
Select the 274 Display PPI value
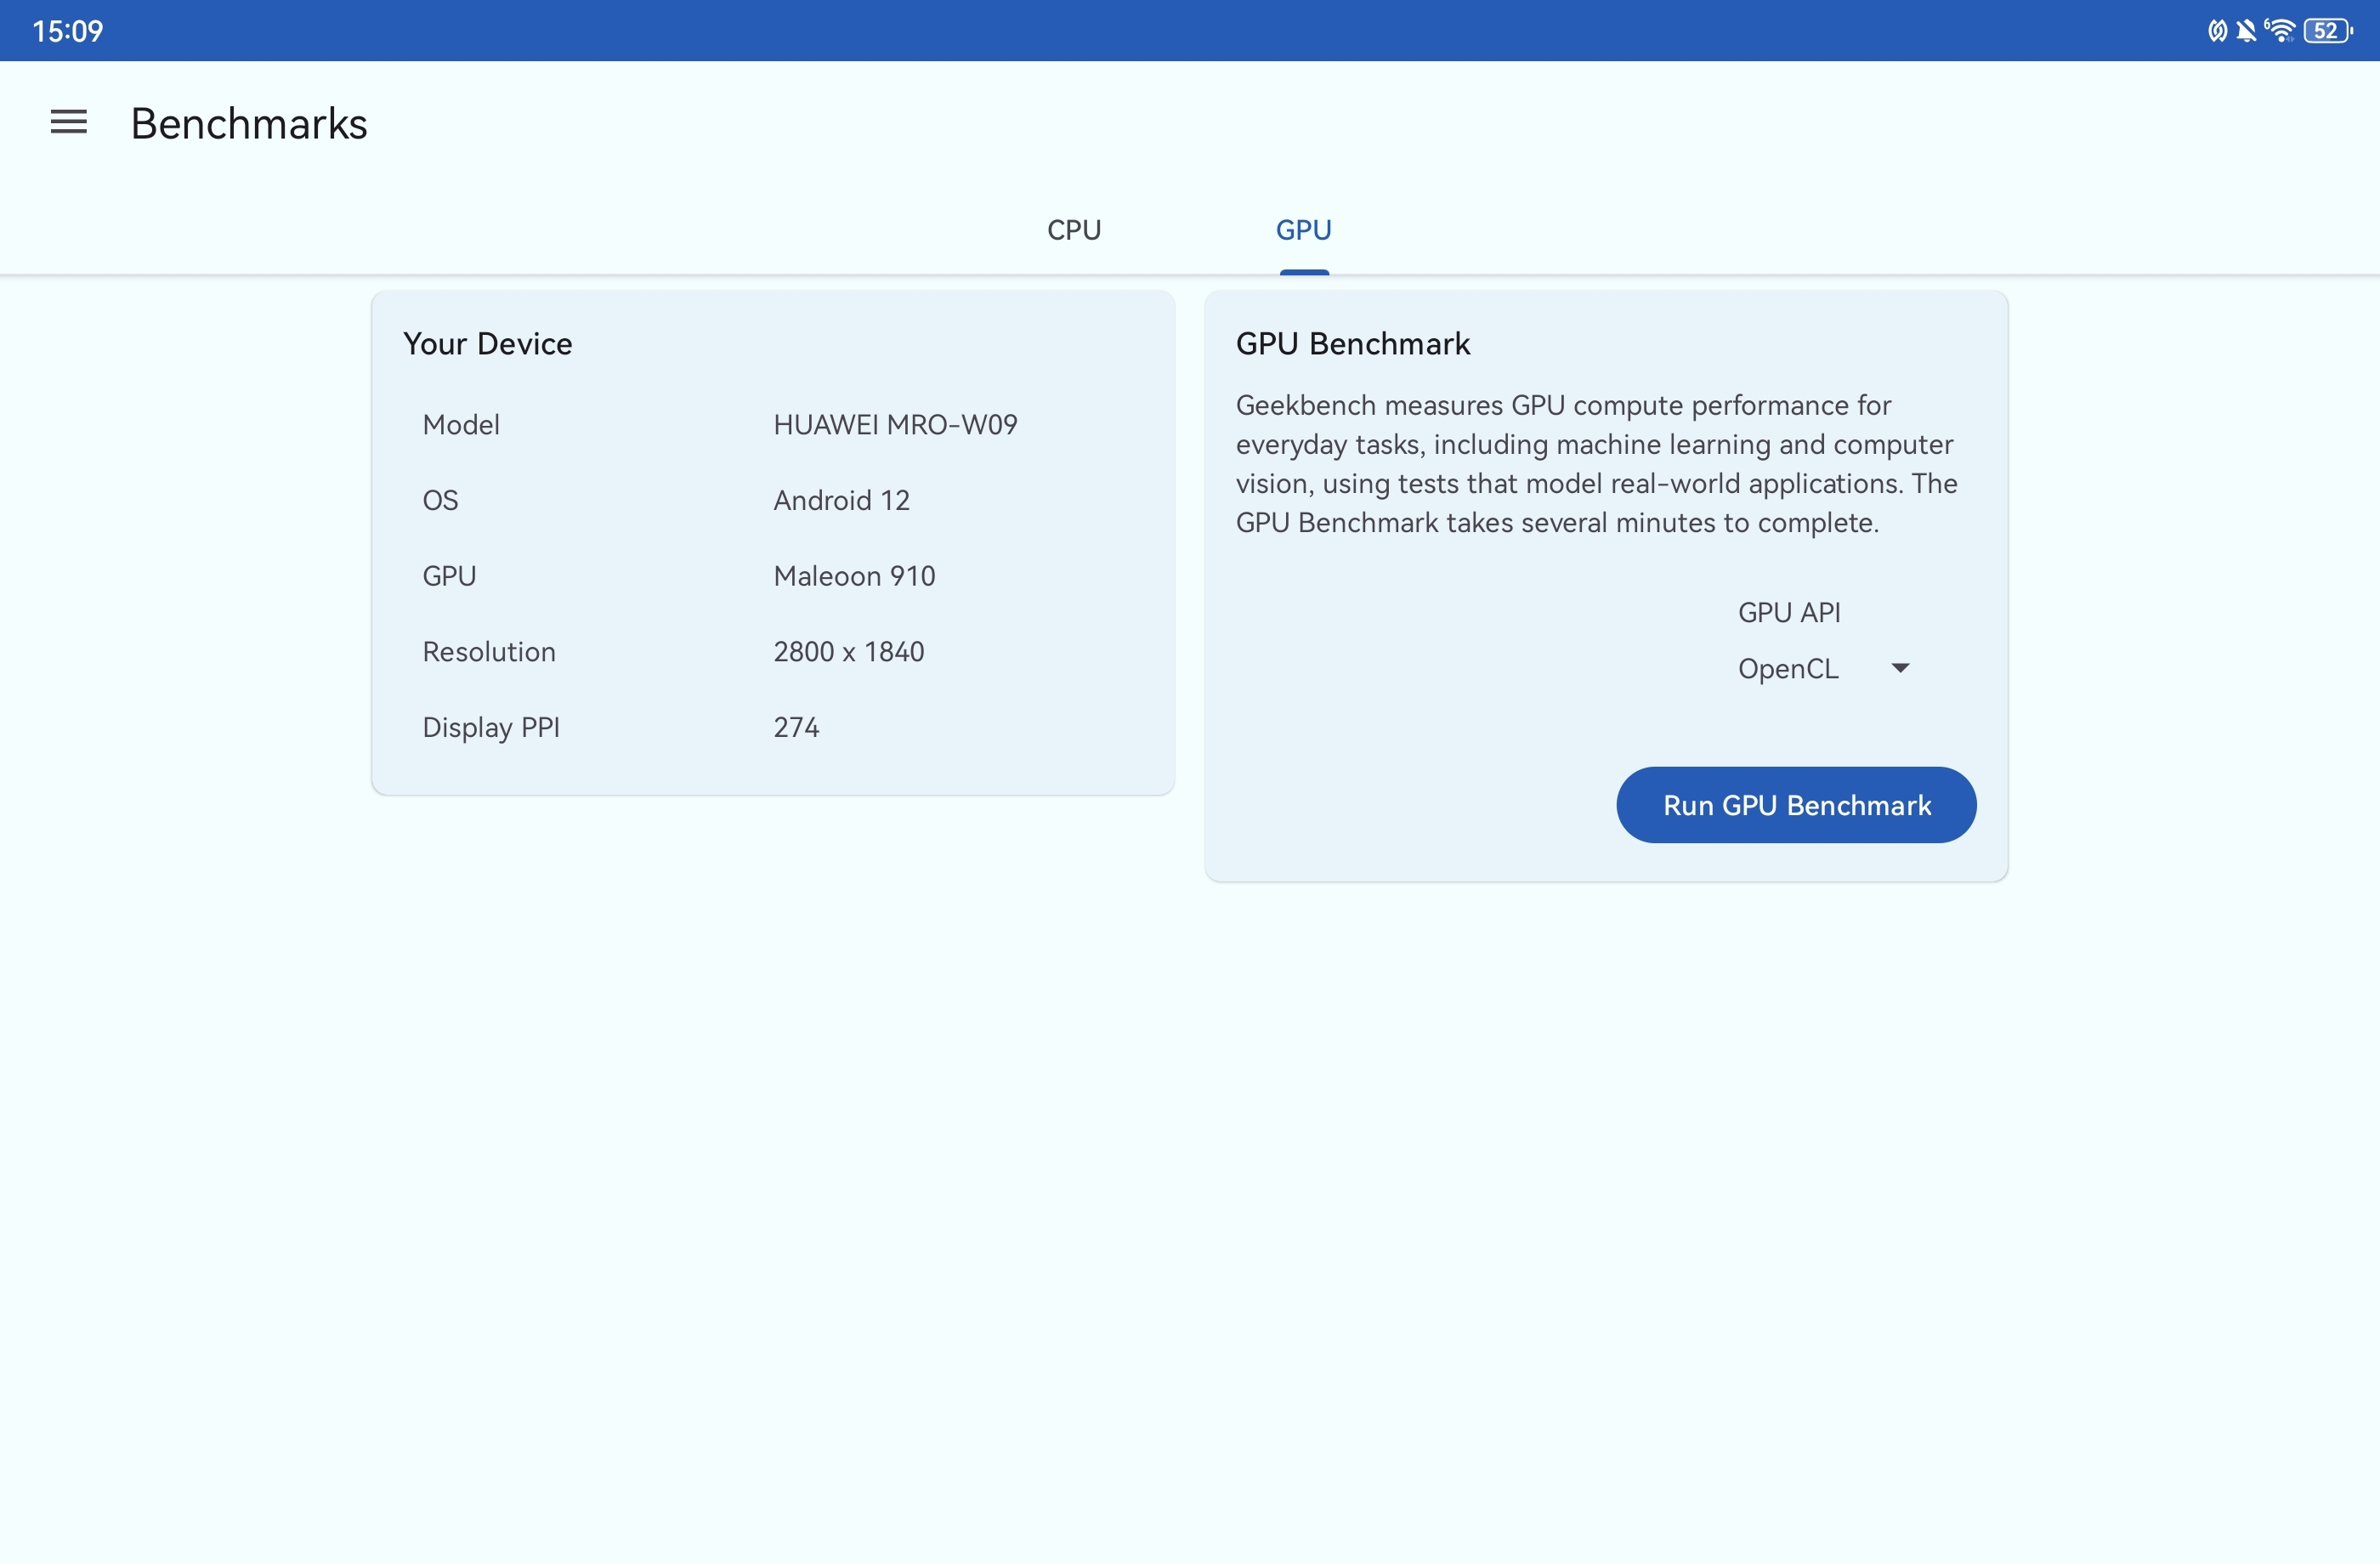[x=796, y=727]
